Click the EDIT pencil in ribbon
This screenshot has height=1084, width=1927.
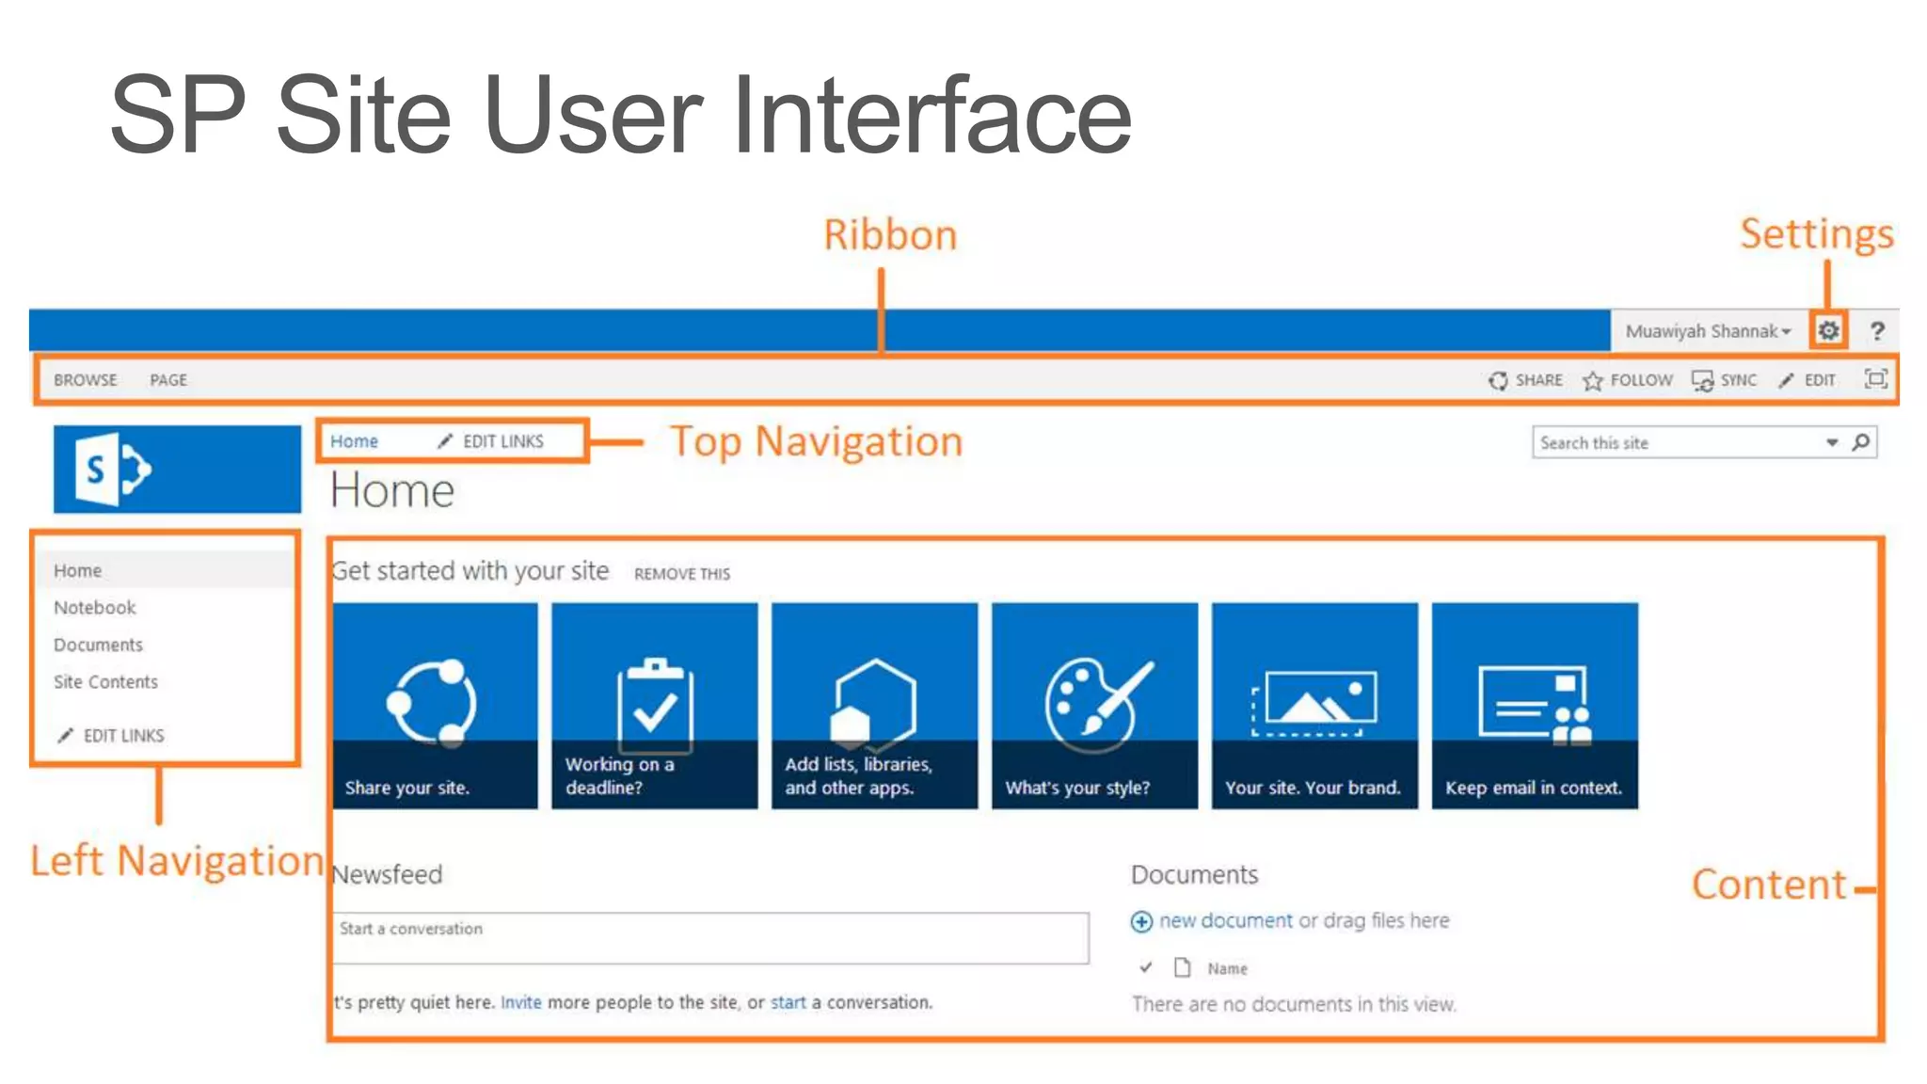click(1787, 380)
